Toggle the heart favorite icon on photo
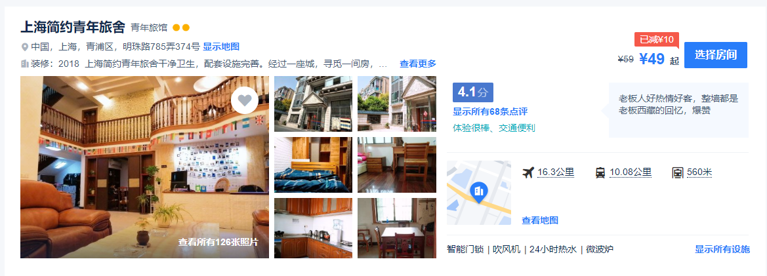This screenshot has height=276, width=767. 245,100
